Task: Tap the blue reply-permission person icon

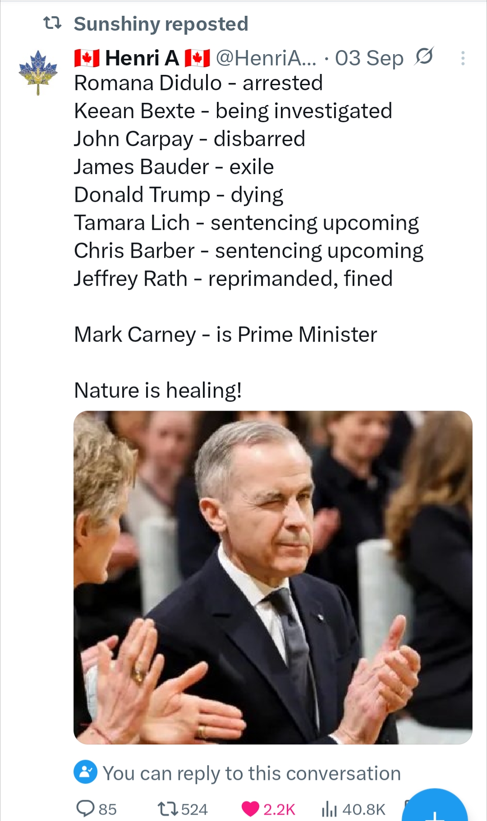Action: (85, 772)
